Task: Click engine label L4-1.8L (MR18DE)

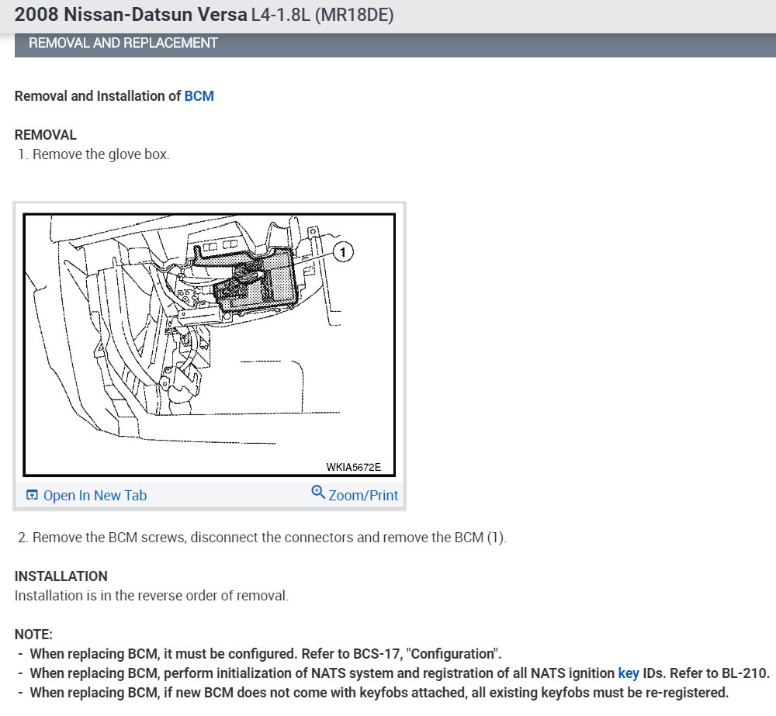Action: pyautogui.click(x=323, y=14)
